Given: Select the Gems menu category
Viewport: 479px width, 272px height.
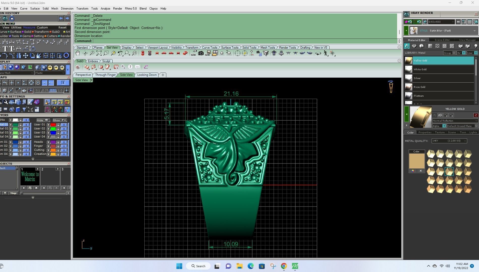Looking at the screenshot, I should click(26, 36).
